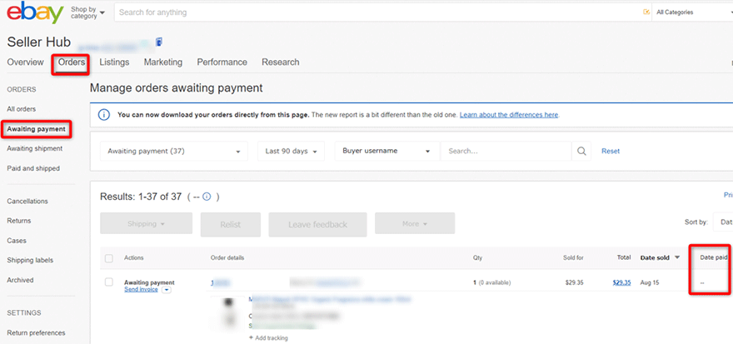The height and width of the screenshot is (344, 733).
Task: Click the Relist button
Action: 231,224
